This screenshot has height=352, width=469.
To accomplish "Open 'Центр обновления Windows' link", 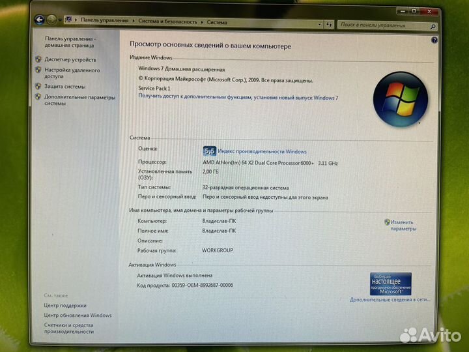I will (78, 315).
